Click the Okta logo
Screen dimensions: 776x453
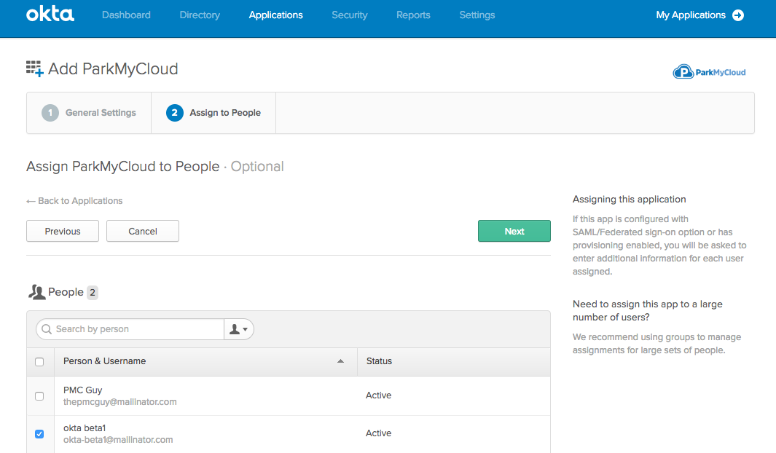tap(50, 14)
